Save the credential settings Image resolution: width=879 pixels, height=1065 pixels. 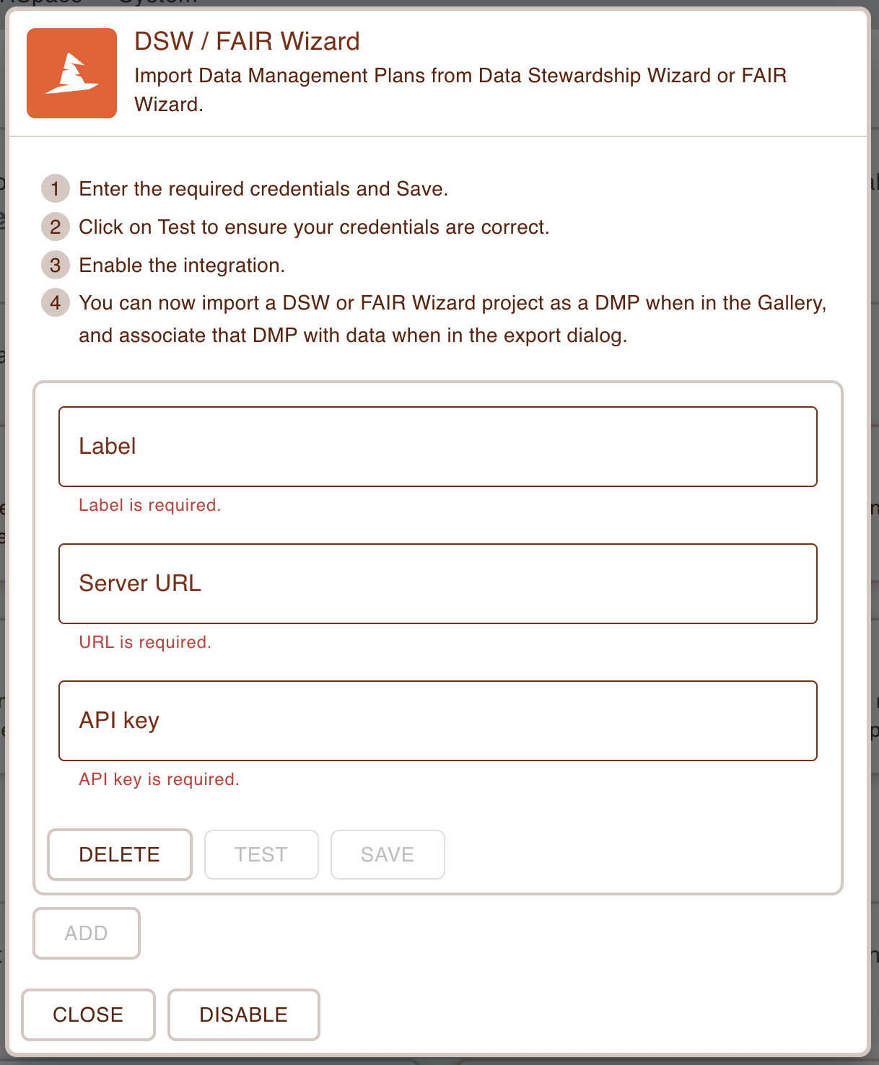pos(388,854)
